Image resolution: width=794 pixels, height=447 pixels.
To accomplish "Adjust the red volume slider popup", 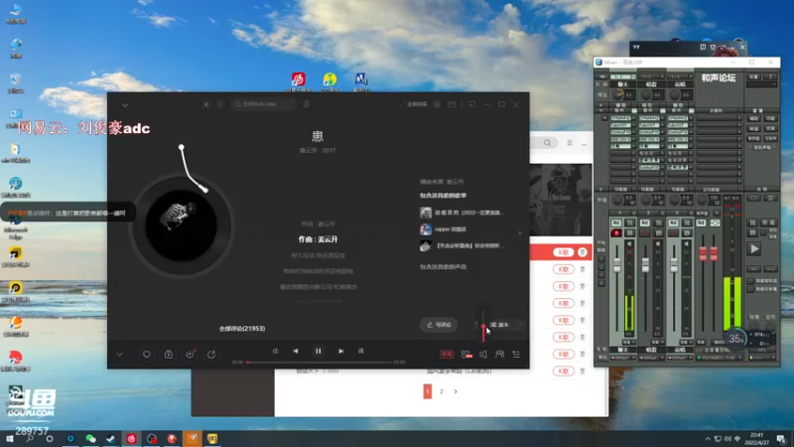I will [x=483, y=327].
